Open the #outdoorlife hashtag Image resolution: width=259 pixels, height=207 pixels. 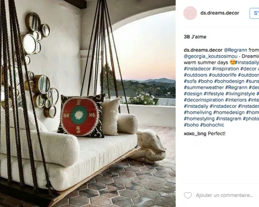tap(223, 75)
